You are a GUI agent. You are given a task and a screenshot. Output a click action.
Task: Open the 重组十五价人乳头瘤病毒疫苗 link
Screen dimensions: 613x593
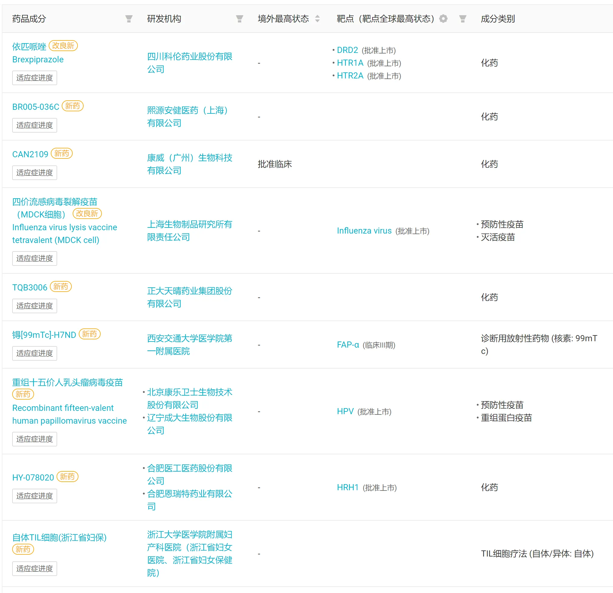(68, 382)
